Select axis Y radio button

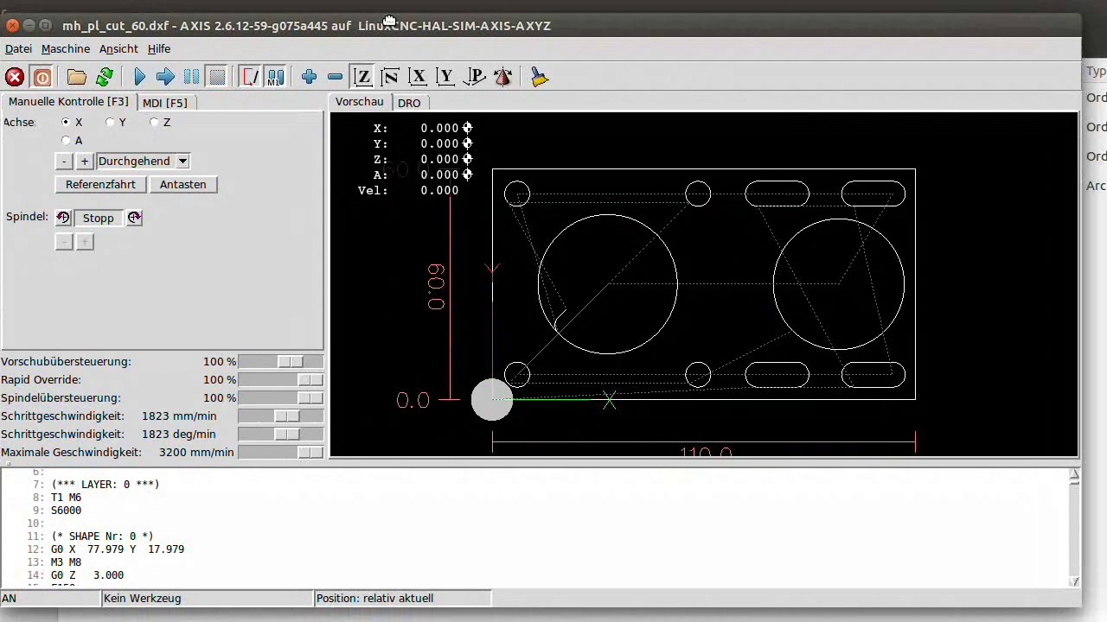point(110,123)
